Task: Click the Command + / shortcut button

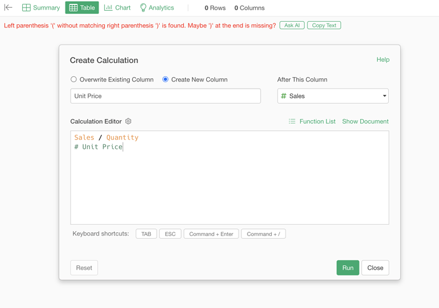Action: click(263, 234)
